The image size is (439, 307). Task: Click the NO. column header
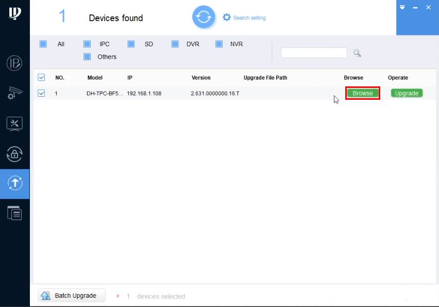pos(60,78)
